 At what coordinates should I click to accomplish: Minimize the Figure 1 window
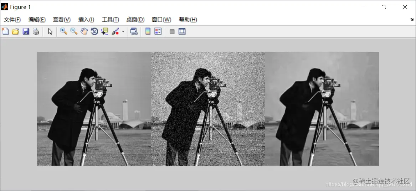[363, 7]
